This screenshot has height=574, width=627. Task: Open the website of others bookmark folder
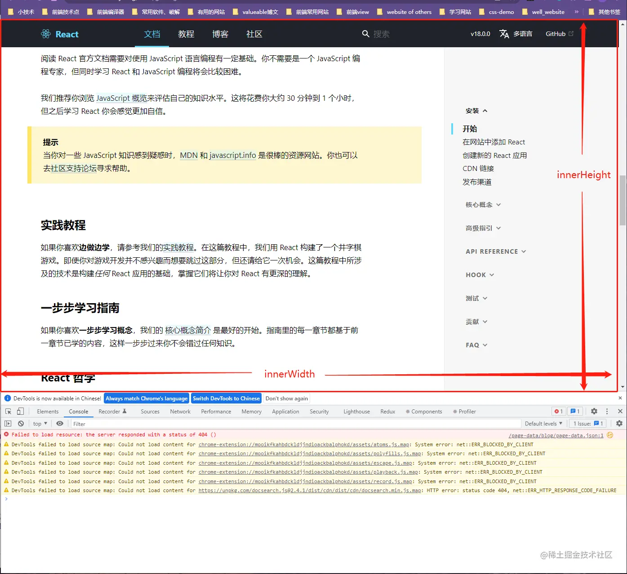[x=404, y=12]
